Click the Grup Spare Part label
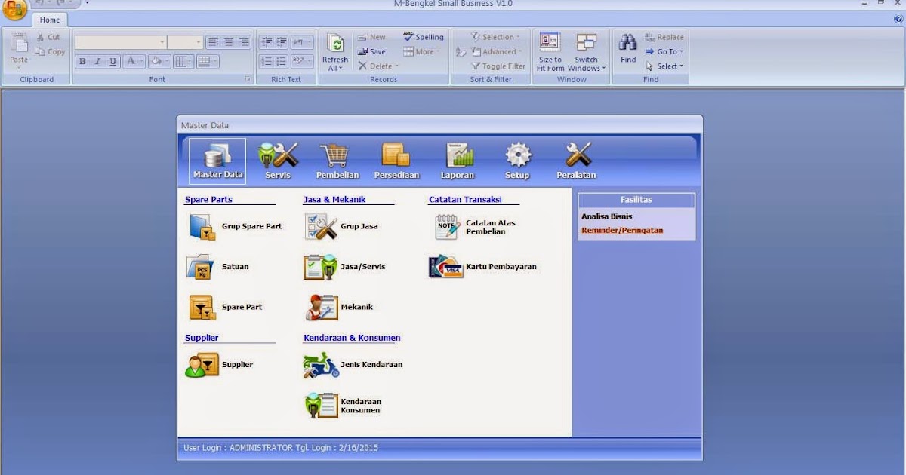Image resolution: width=906 pixels, height=475 pixels. click(x=252, y=227)
